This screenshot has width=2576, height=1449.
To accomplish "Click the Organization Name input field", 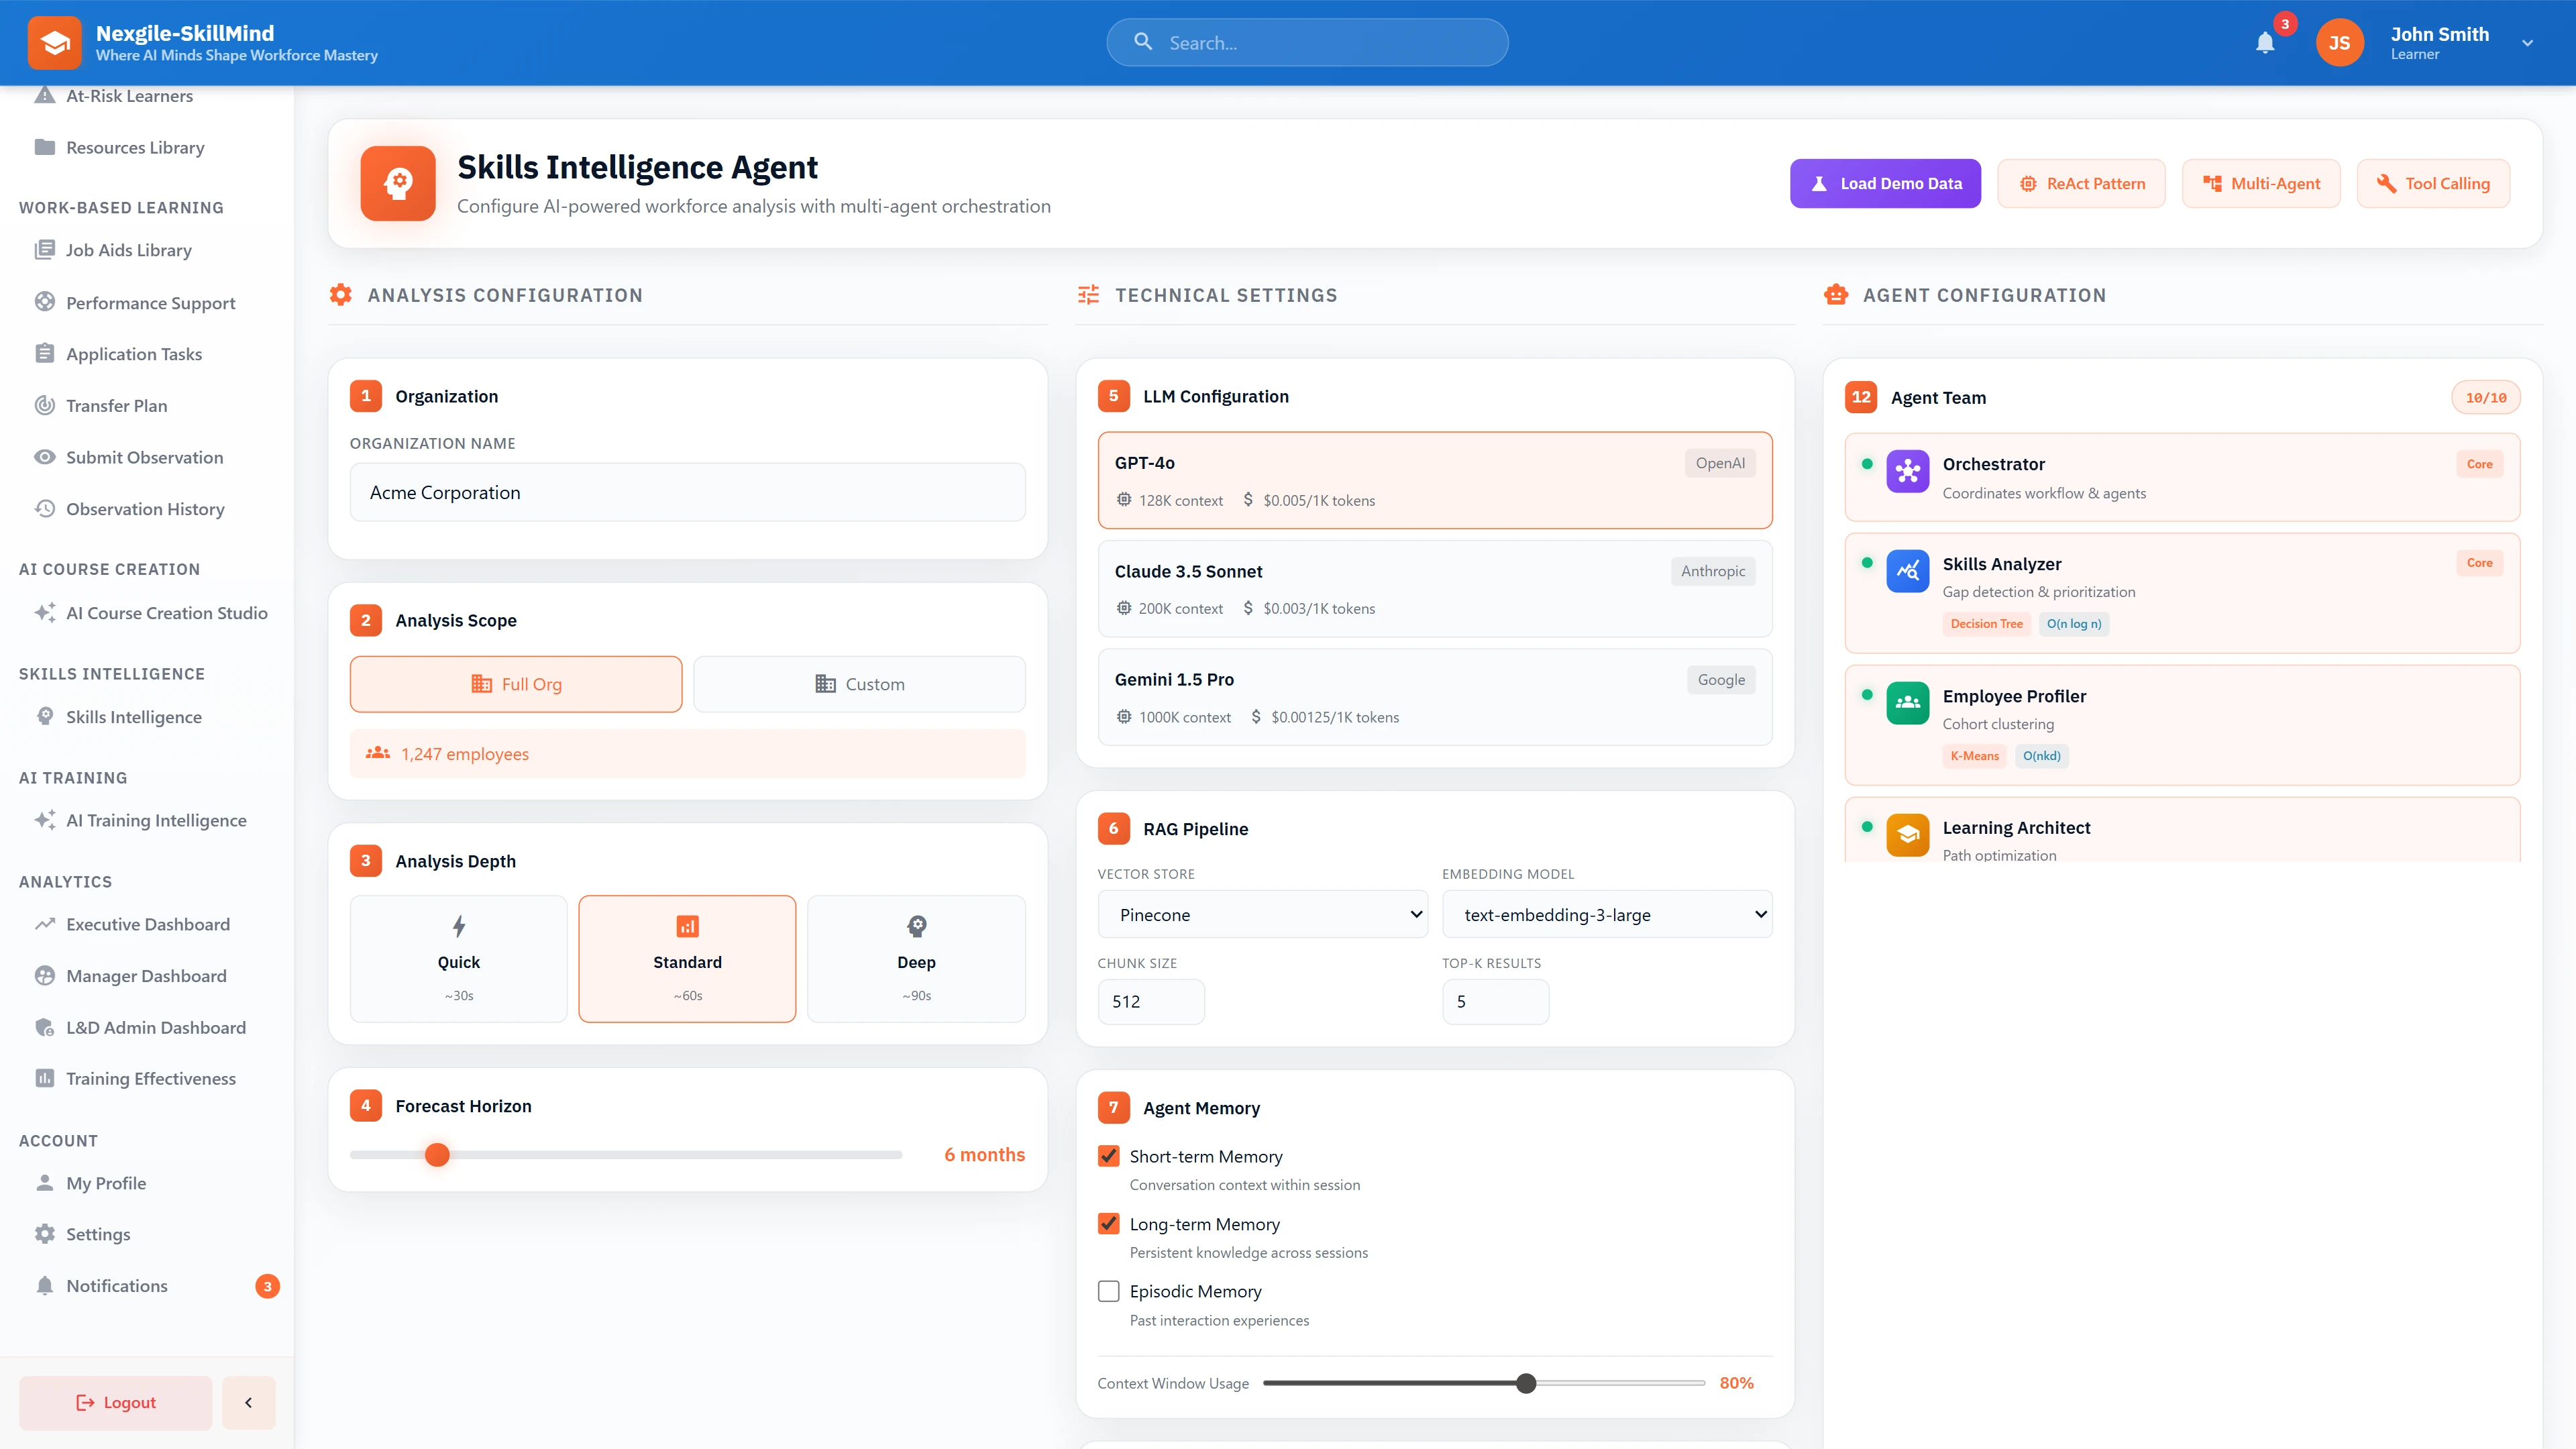I will tap(687, 491).
